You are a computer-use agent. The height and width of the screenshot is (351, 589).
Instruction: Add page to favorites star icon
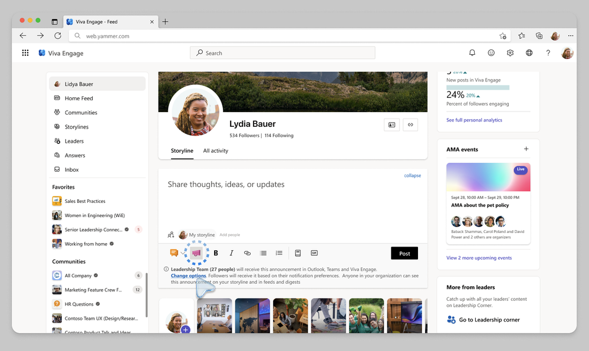coord(503,36)
